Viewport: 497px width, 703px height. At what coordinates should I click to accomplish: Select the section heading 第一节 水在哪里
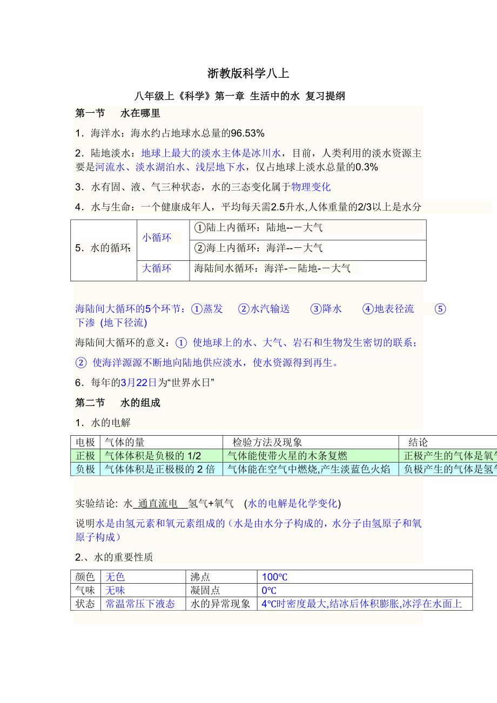pos(117,113)
